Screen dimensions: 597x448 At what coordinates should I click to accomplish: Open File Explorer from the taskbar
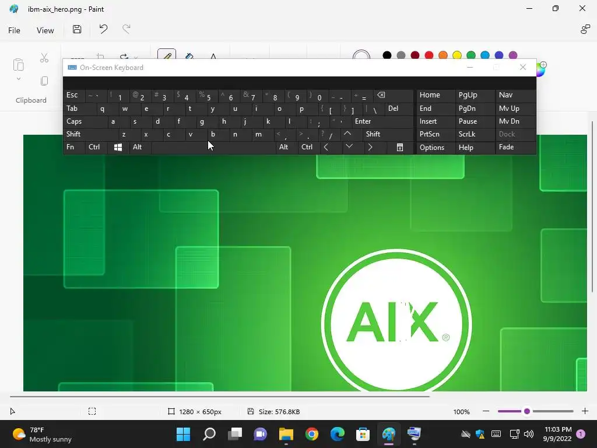pyautogui.click(x=286, y=434)
